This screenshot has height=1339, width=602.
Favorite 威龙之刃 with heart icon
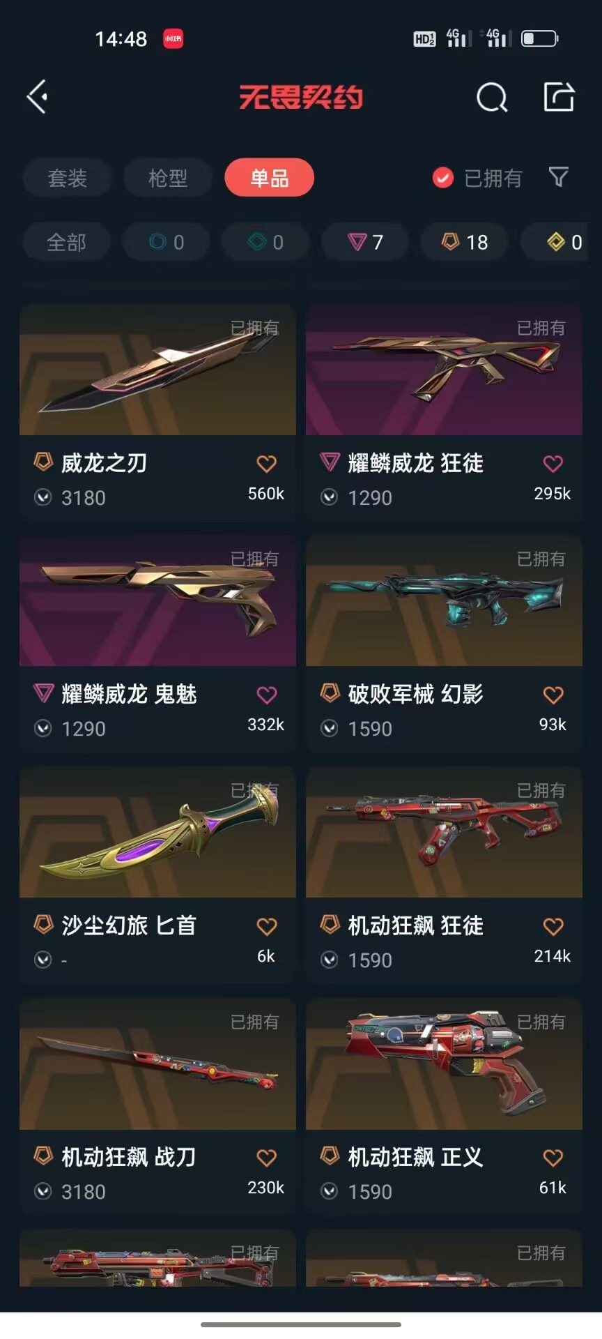click(x=267, y=464)
